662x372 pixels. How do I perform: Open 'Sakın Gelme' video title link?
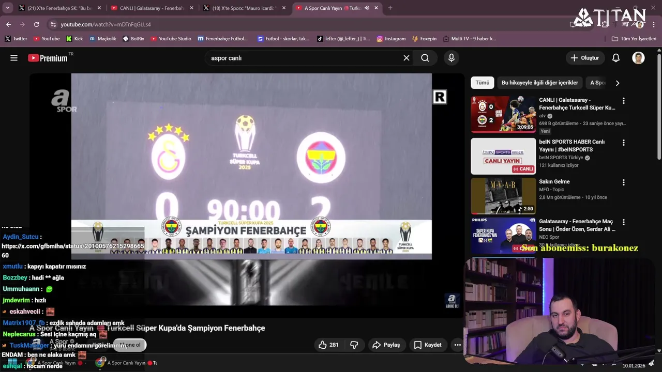554,182
